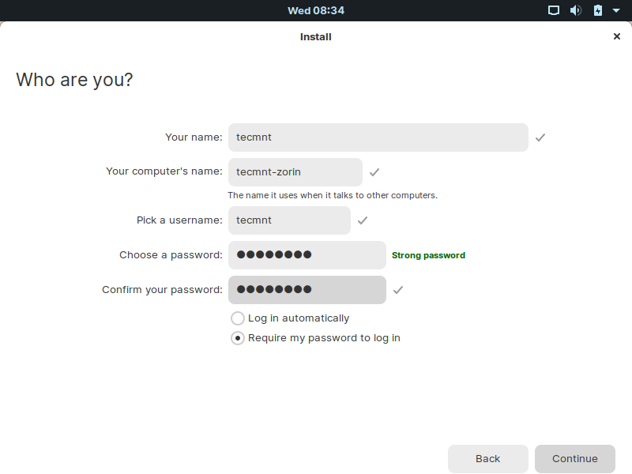The height and width of the screenshot is (474, 632).
Task: Focus the Confirm your password field
Action: pyautogui.click(x=307, y=290)
